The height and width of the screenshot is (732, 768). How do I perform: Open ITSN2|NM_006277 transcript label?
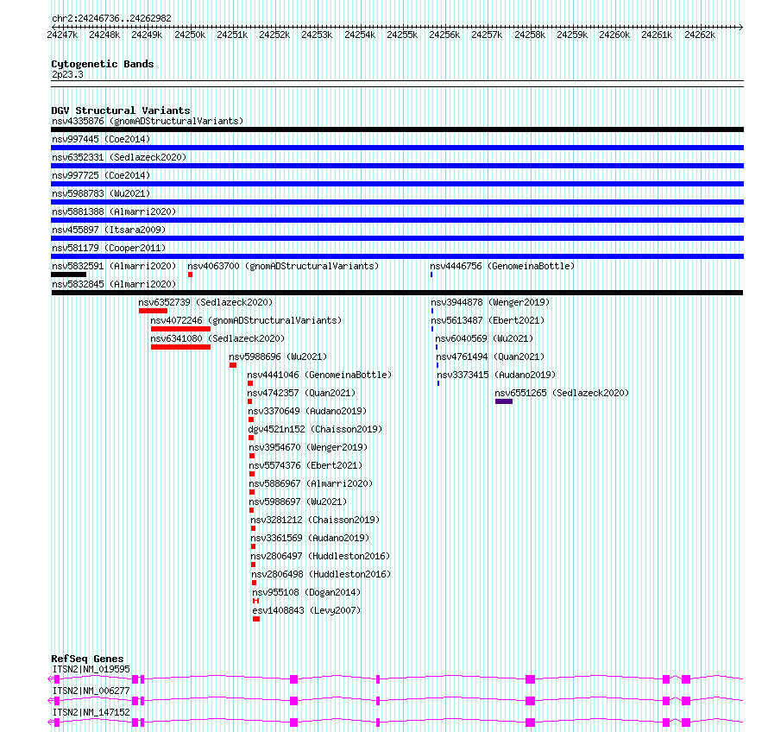pos(91,691)
